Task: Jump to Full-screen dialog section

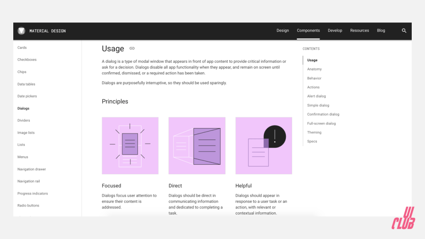Action: pos(321,124)
